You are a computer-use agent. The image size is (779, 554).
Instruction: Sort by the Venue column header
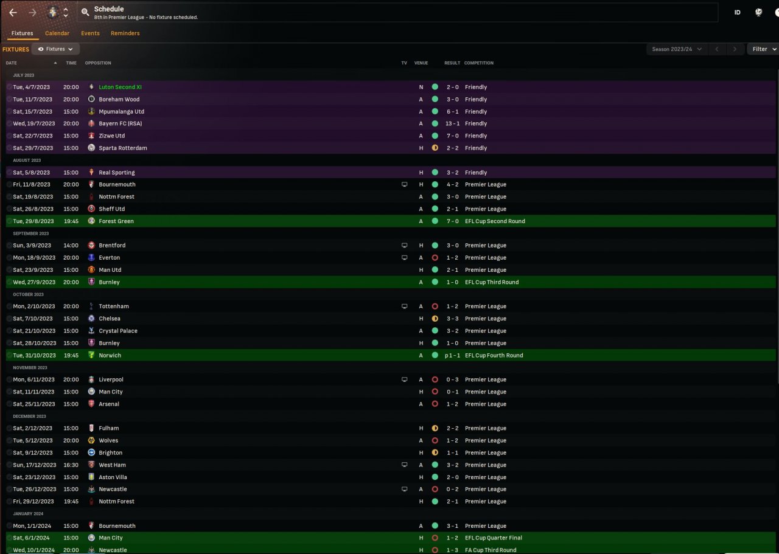click(421, 63)
